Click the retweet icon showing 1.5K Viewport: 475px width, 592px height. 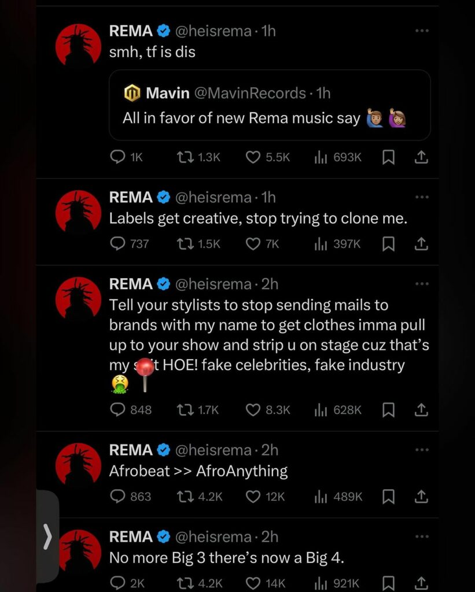pos(186,244)
